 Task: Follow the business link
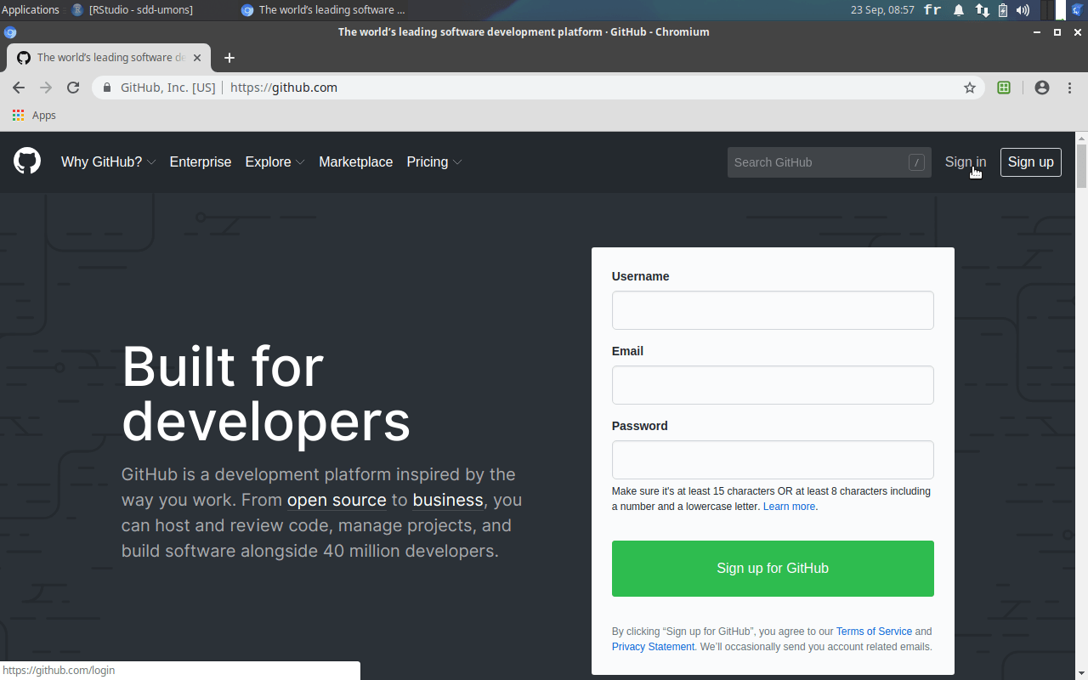pos(448,500)
